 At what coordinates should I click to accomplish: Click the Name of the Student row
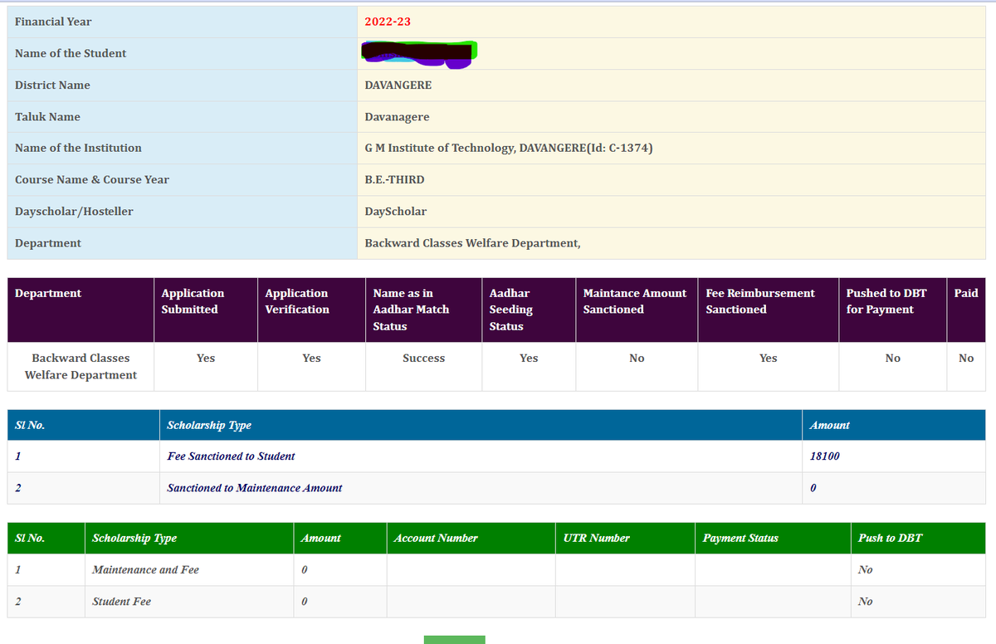click(x=71, y=53)
